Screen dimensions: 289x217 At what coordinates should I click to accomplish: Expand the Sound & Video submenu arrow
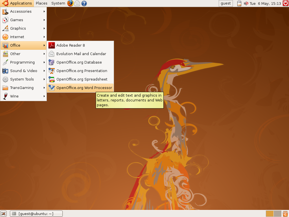tap(44, 71)
